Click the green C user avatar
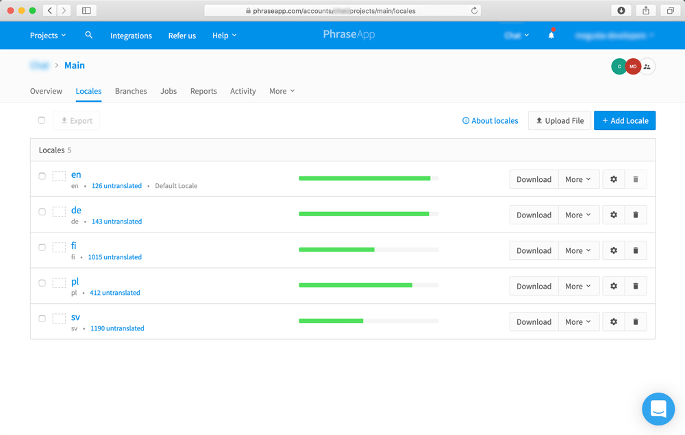 [618, 66]
